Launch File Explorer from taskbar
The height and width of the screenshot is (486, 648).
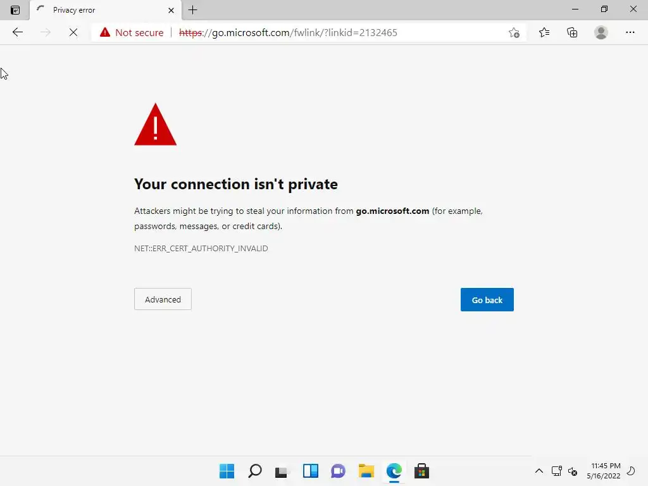tap(366, 471)
